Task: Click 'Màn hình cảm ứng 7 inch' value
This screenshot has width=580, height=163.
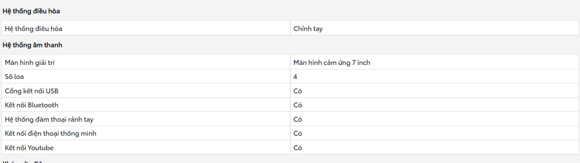Action: (x=332, y=63)
